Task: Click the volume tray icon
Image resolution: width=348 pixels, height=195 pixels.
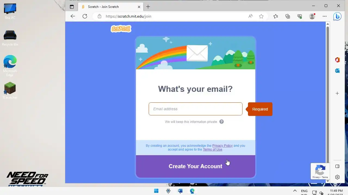Action: point(321,193)
